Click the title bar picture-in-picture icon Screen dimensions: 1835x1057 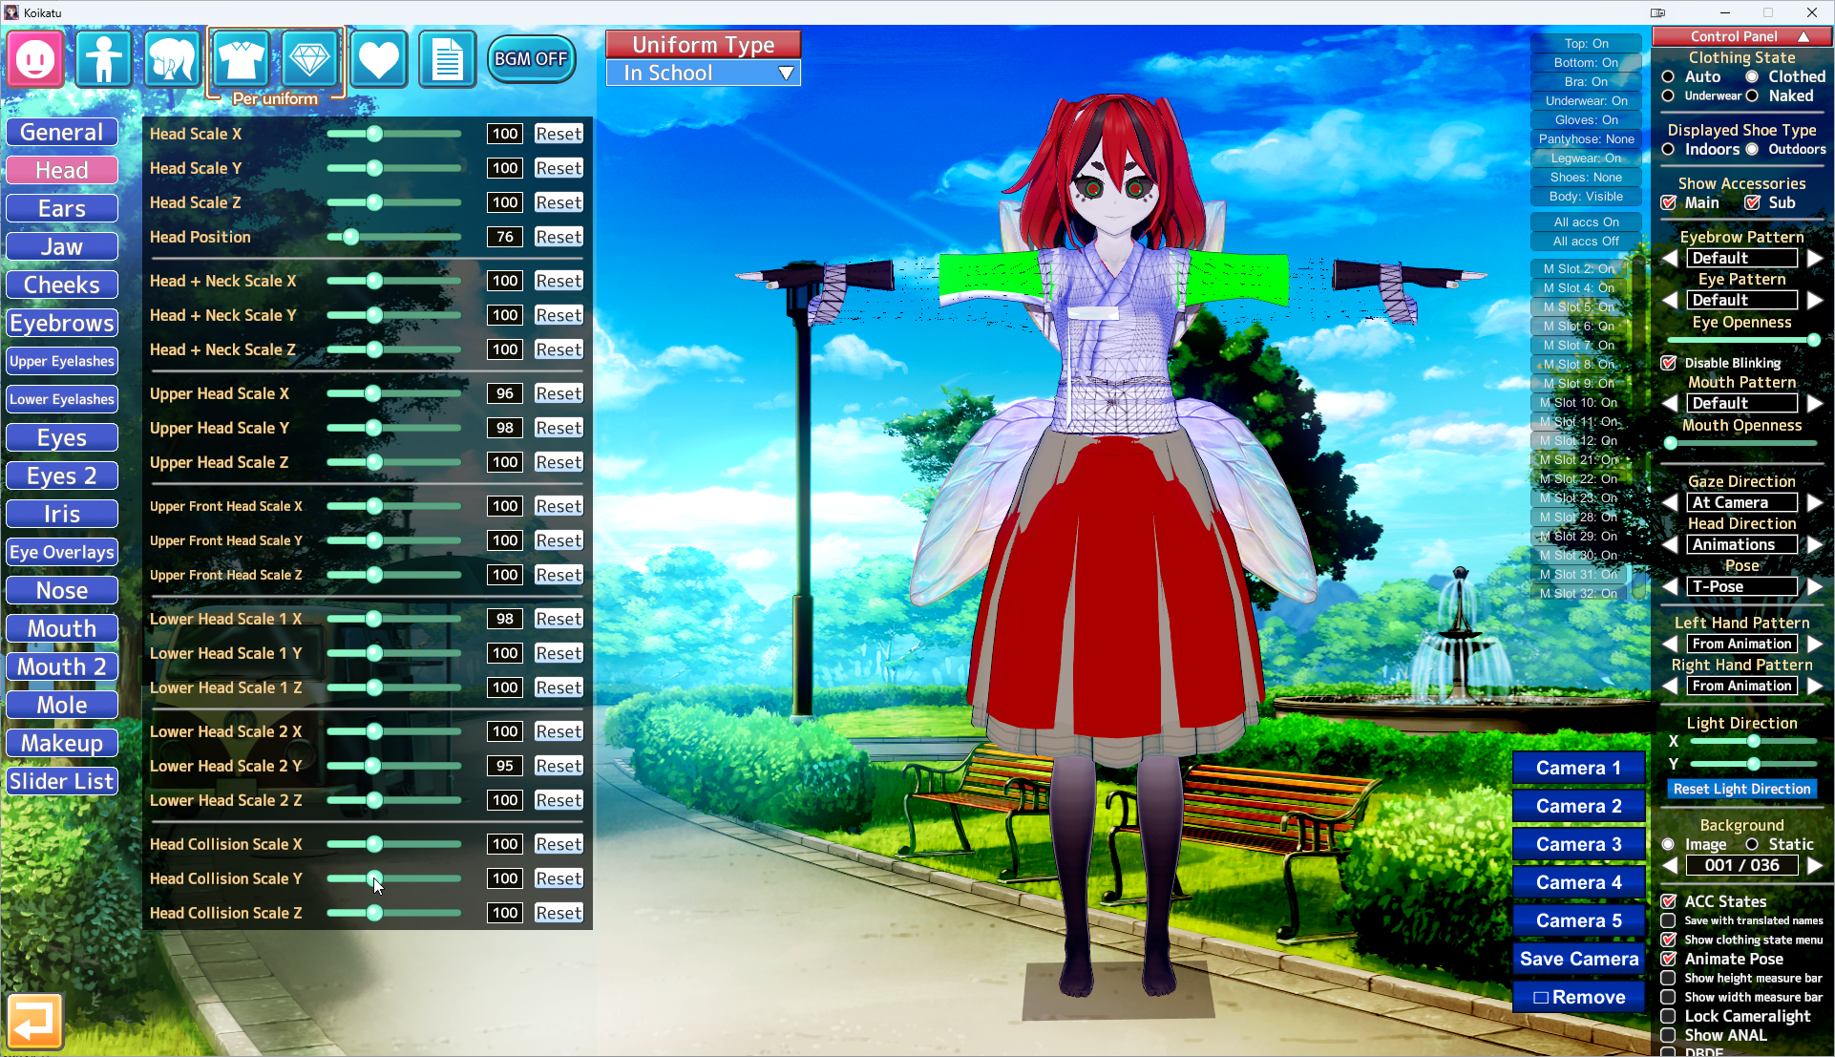tap(1657, 12)
